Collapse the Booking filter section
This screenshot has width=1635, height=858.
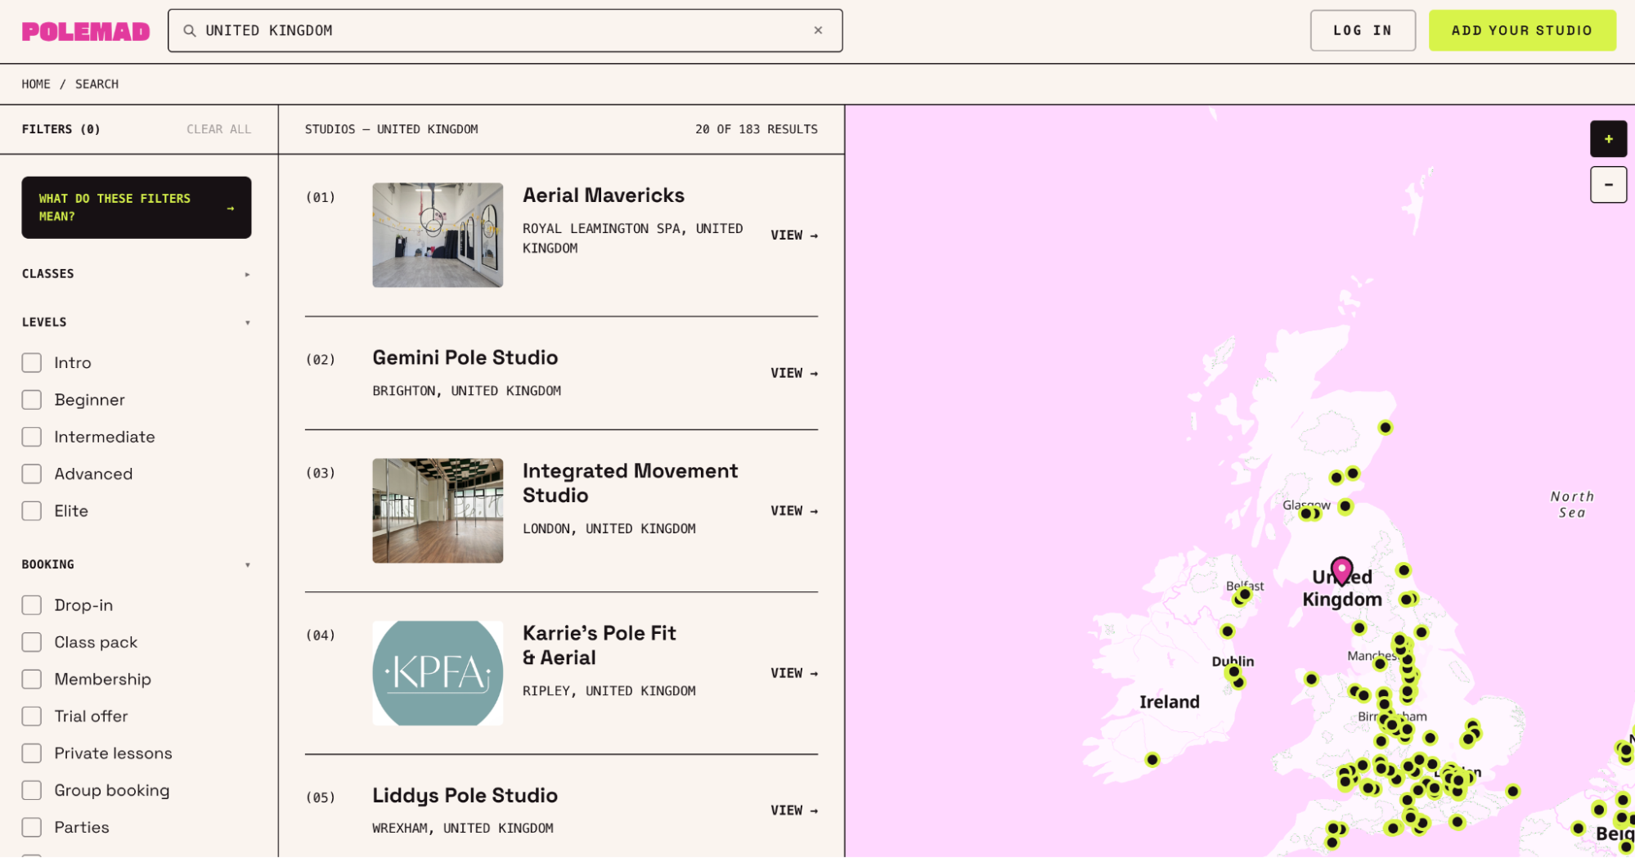(x=137, y=564)
